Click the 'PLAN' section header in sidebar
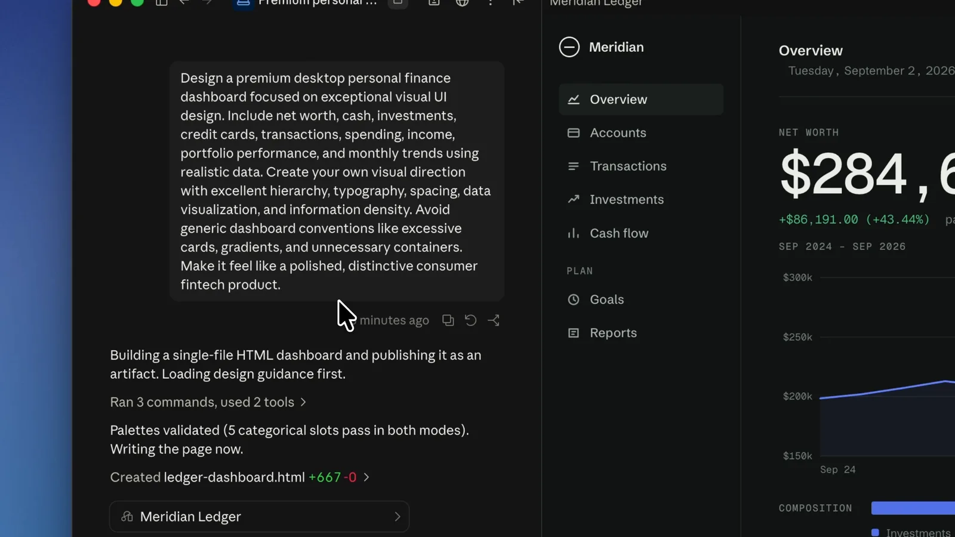 580,271
